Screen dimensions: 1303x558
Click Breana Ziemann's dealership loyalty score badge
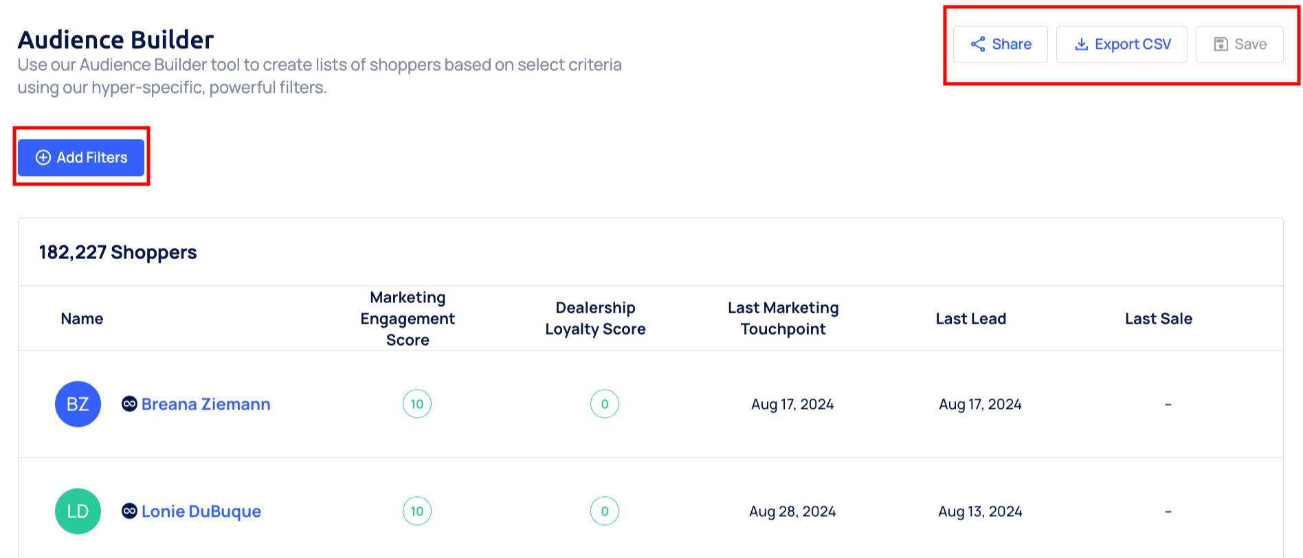click(605, 404)
